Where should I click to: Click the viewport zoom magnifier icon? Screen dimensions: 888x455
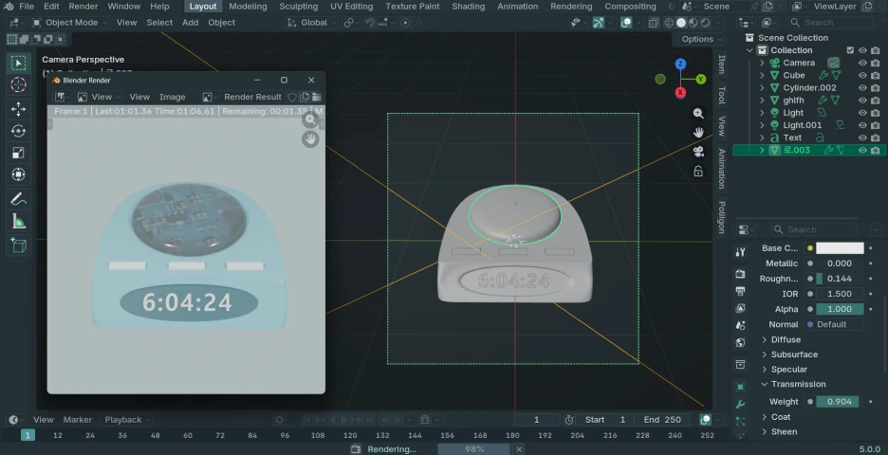point(698,113)
